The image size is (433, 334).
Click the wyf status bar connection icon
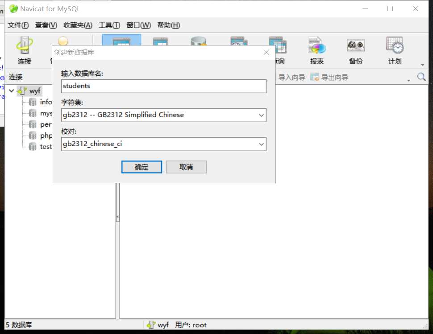coord(151,325)
